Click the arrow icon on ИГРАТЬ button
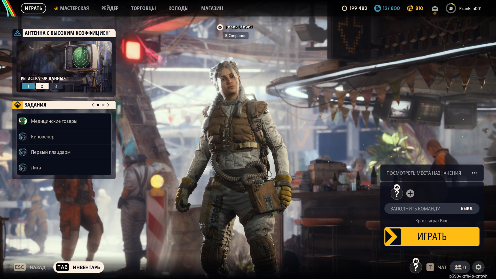The height and width of the screenshot is (279, 496). [393, 236]
